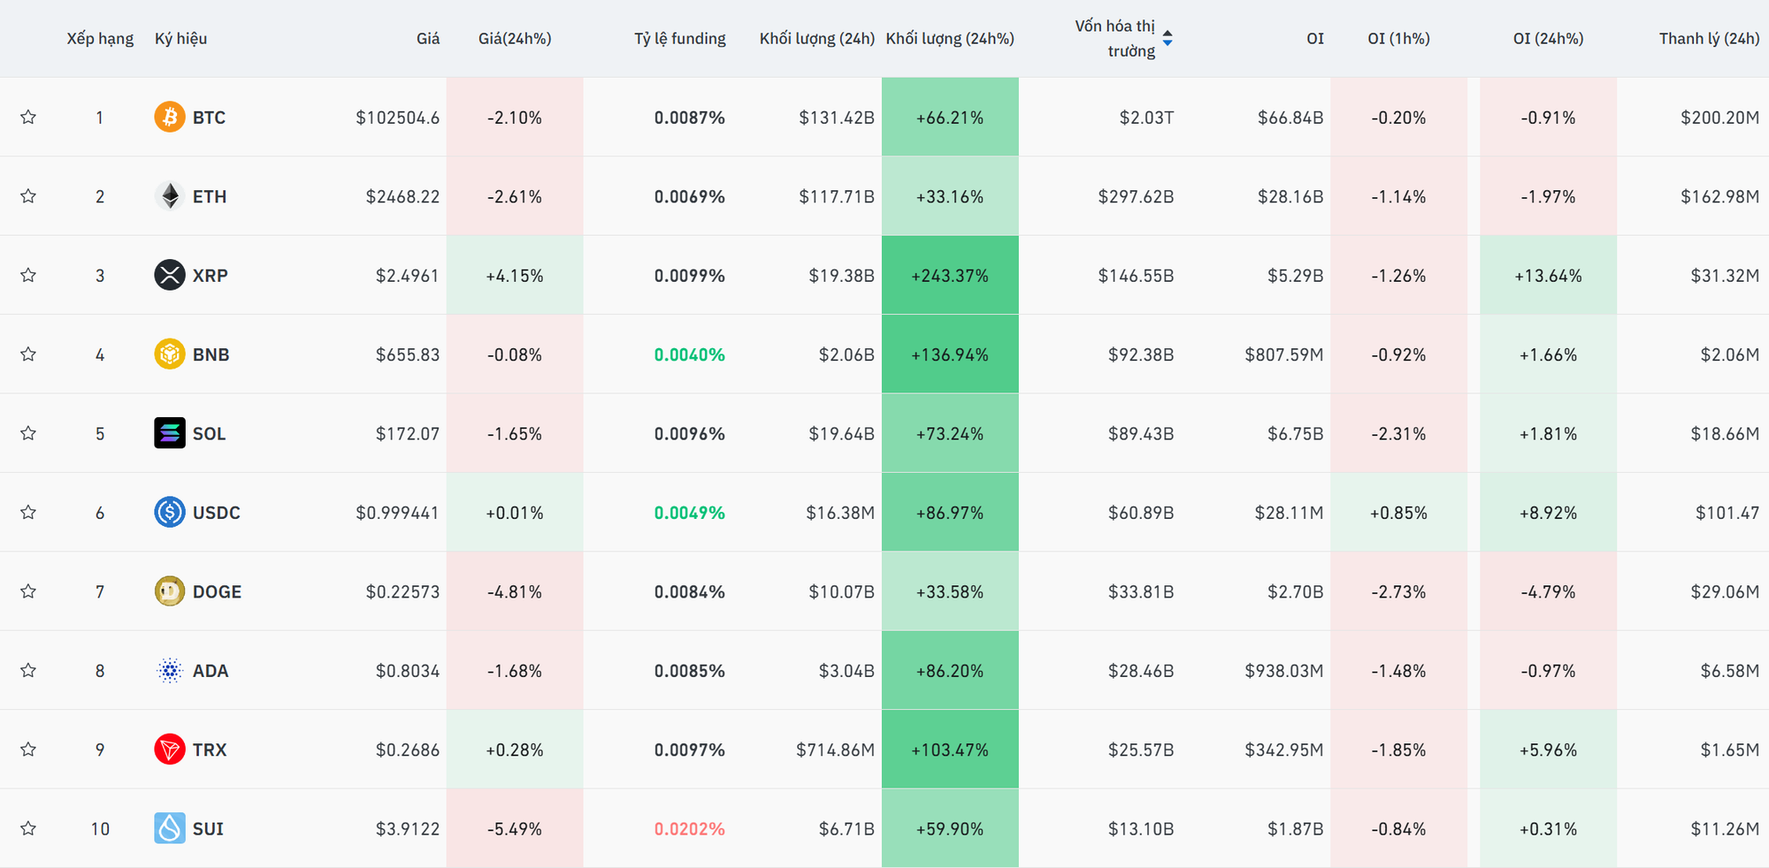The image size is (1769, 868).
Task: Sort by Tỷ lệ funding column header
Action: pyautogui.click(x=679, y=39)
